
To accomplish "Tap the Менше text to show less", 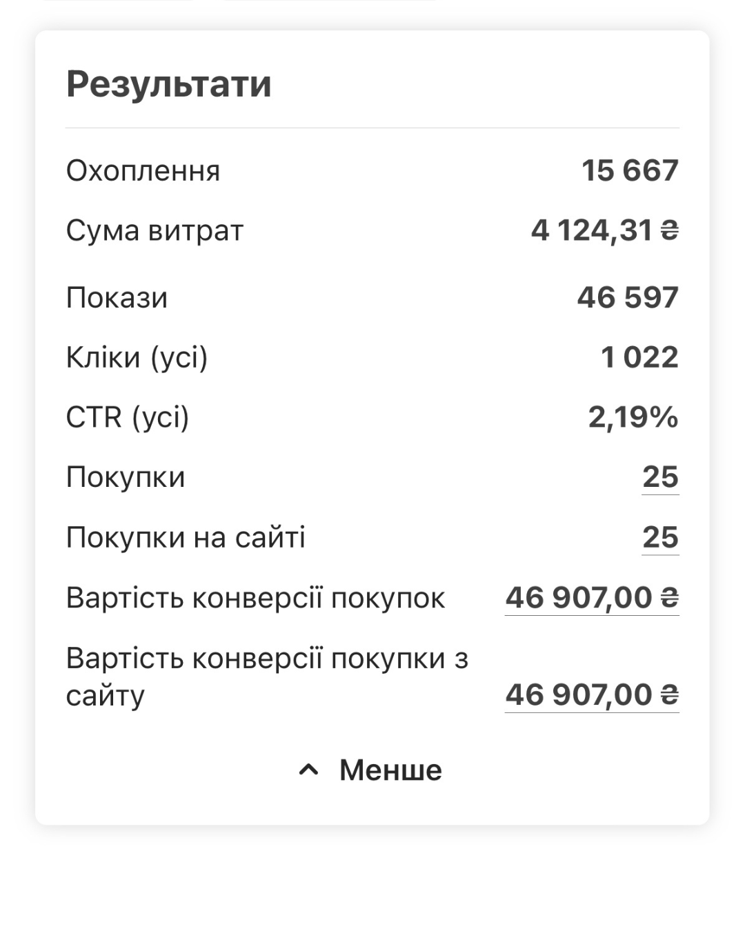I will click(390, 770).
